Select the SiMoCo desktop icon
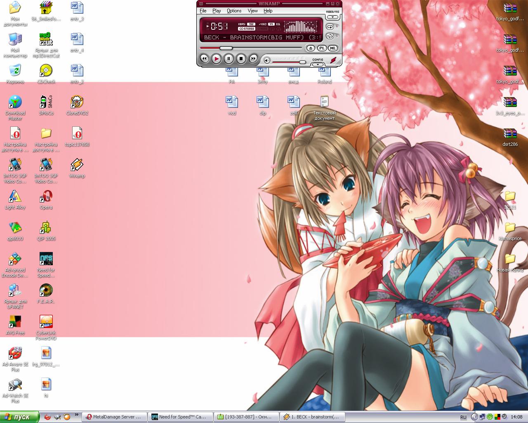528x423 pixels. point(46,105)
